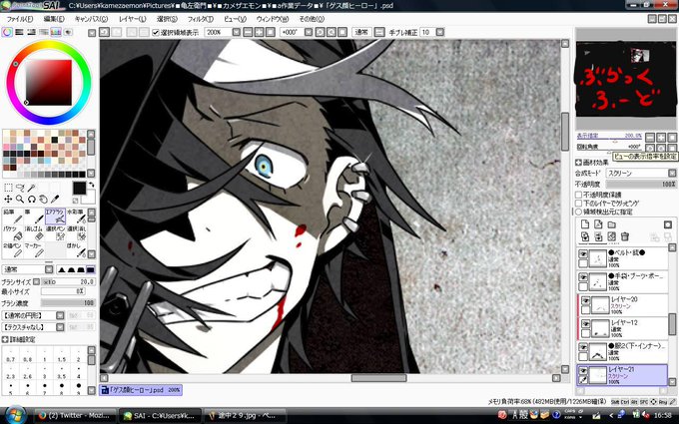Toggle 選択領域表示 checkbox
Viewport: 679px width, 424px height.
pyautogui.click(x=156, y=33)
